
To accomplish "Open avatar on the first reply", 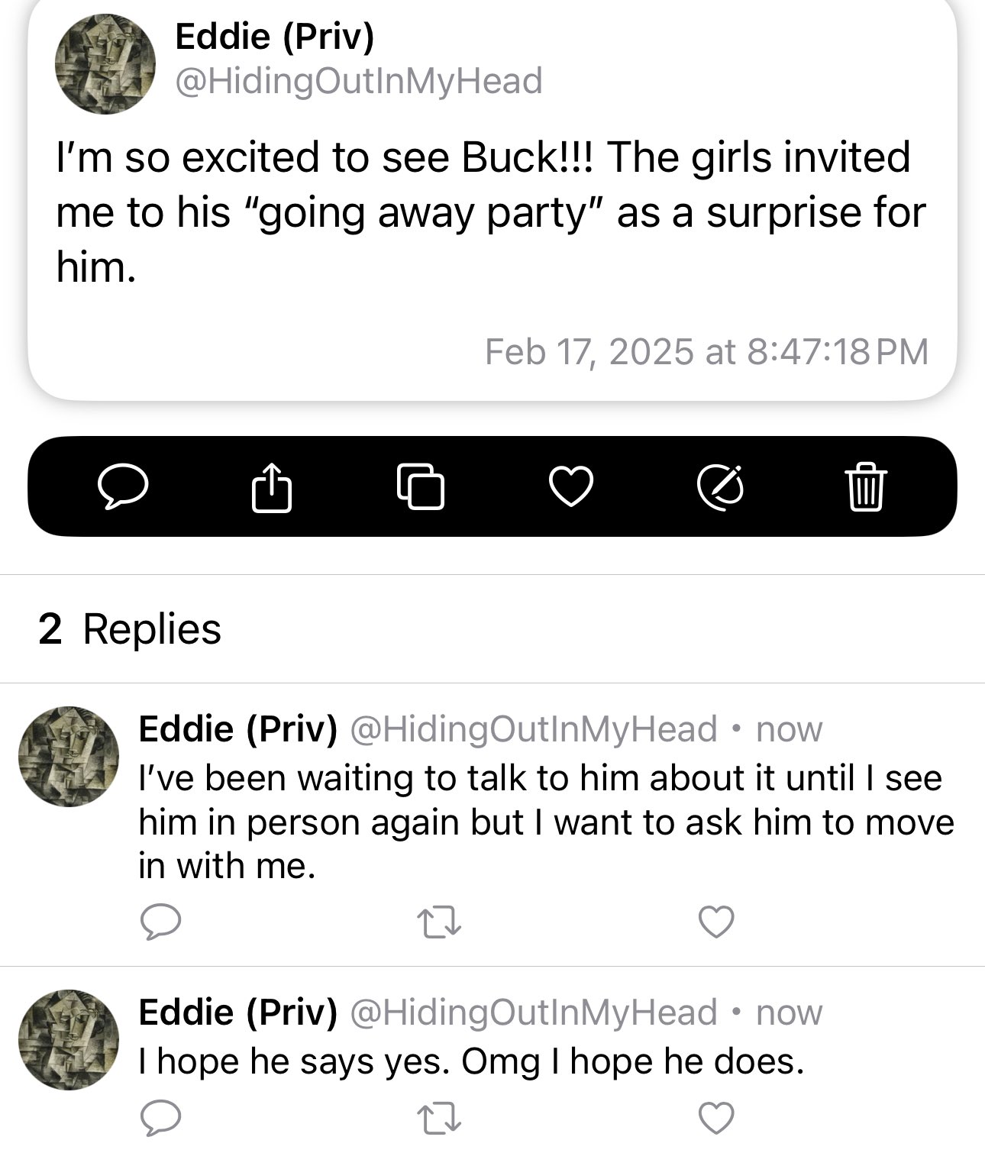I will 69,757.
